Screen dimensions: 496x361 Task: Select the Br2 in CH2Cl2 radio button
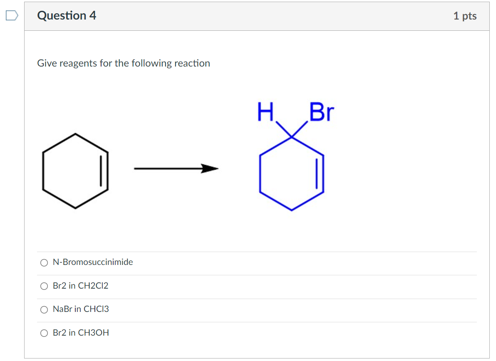point(44,286)
